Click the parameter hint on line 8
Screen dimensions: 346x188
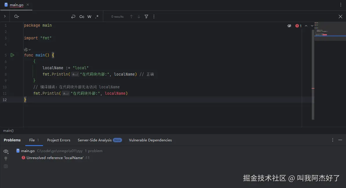75,74
